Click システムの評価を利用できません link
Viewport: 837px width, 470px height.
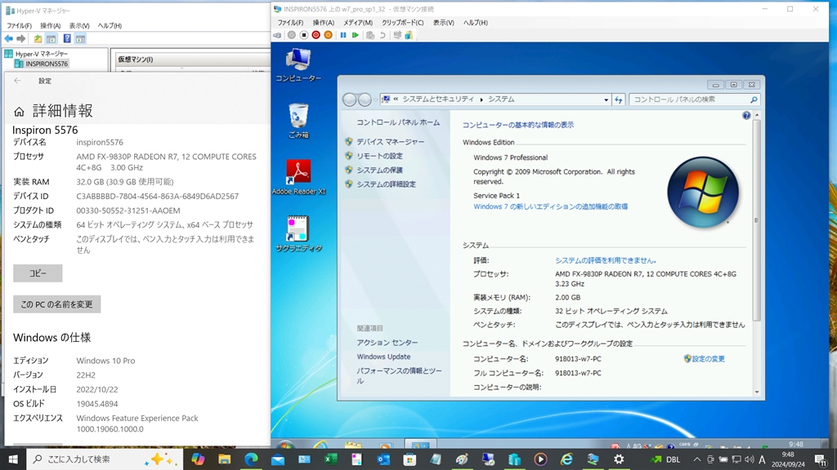point(606,260)
